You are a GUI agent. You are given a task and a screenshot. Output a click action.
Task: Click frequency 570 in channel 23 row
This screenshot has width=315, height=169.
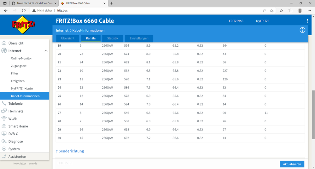point(126,79)
